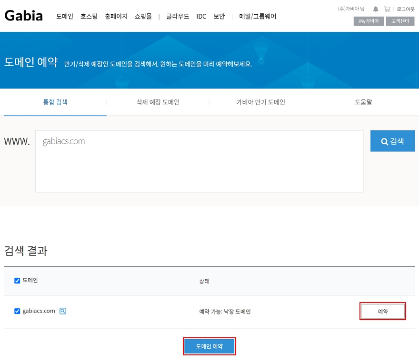Click the 로그아웃 link
The width and height of the screenshot is (419, 362).
pos(406,9)
